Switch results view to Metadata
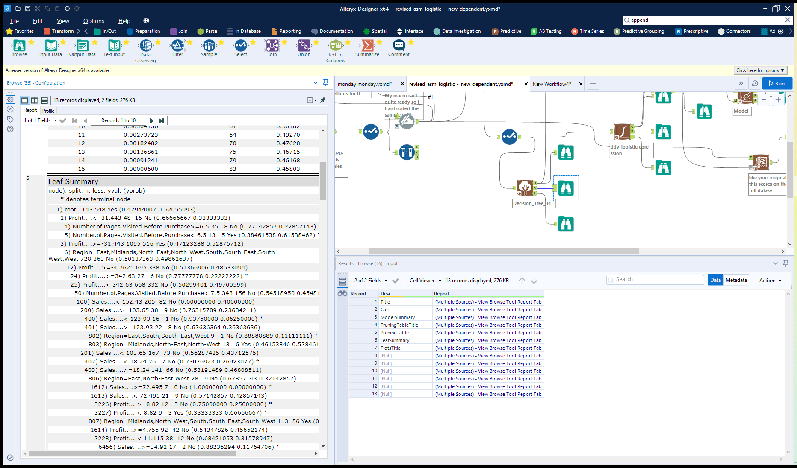The image size is (797, 468). coord(736,280)
